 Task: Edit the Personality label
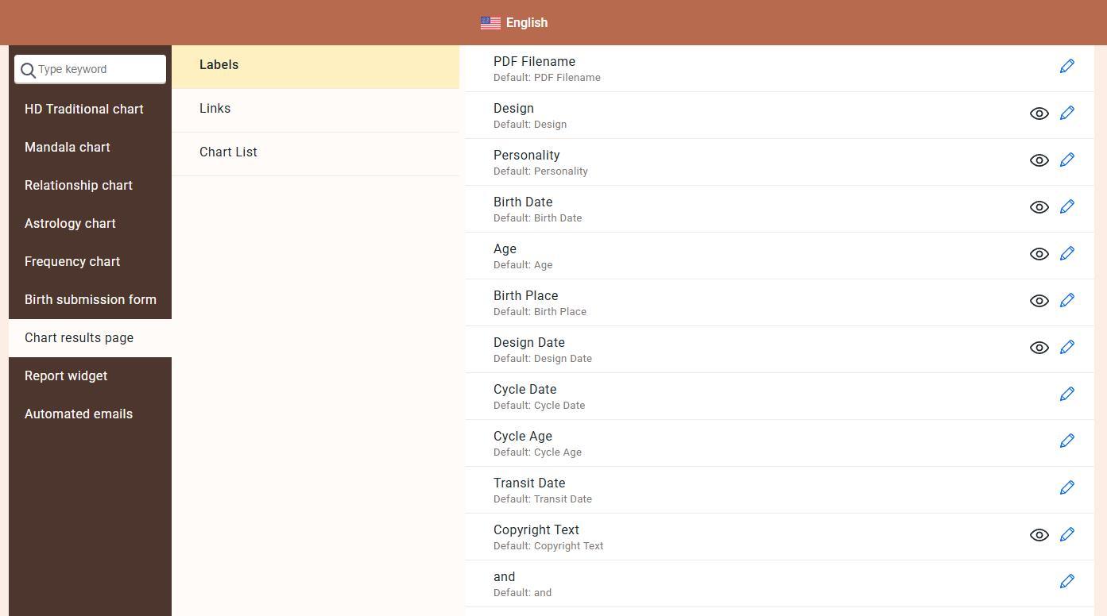tap(1066, 160)
